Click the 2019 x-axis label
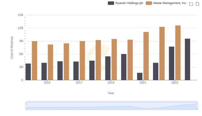202x116 pixels. coord(111,83)
